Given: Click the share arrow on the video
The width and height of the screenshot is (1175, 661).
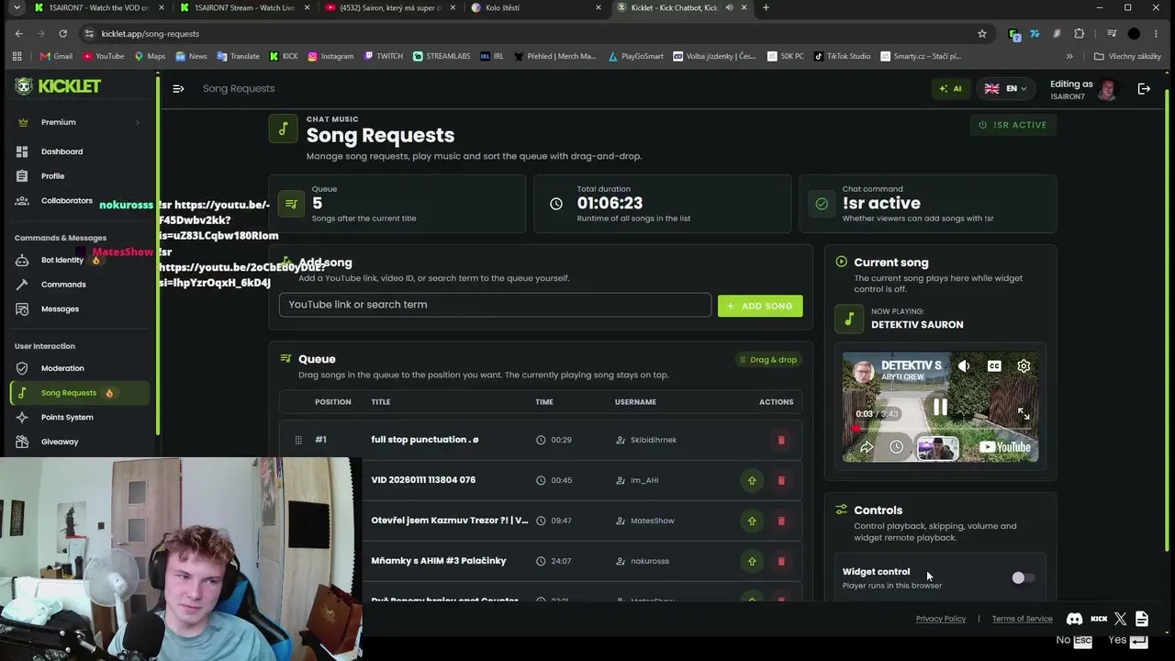Looking at the screenshot, I should pos(867,447).
